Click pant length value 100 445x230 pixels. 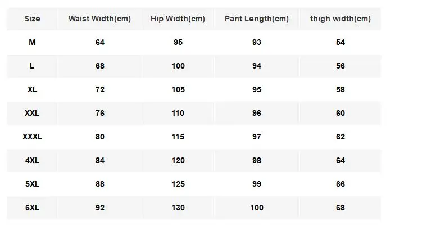pyautogui.click(x=256, y=208)
